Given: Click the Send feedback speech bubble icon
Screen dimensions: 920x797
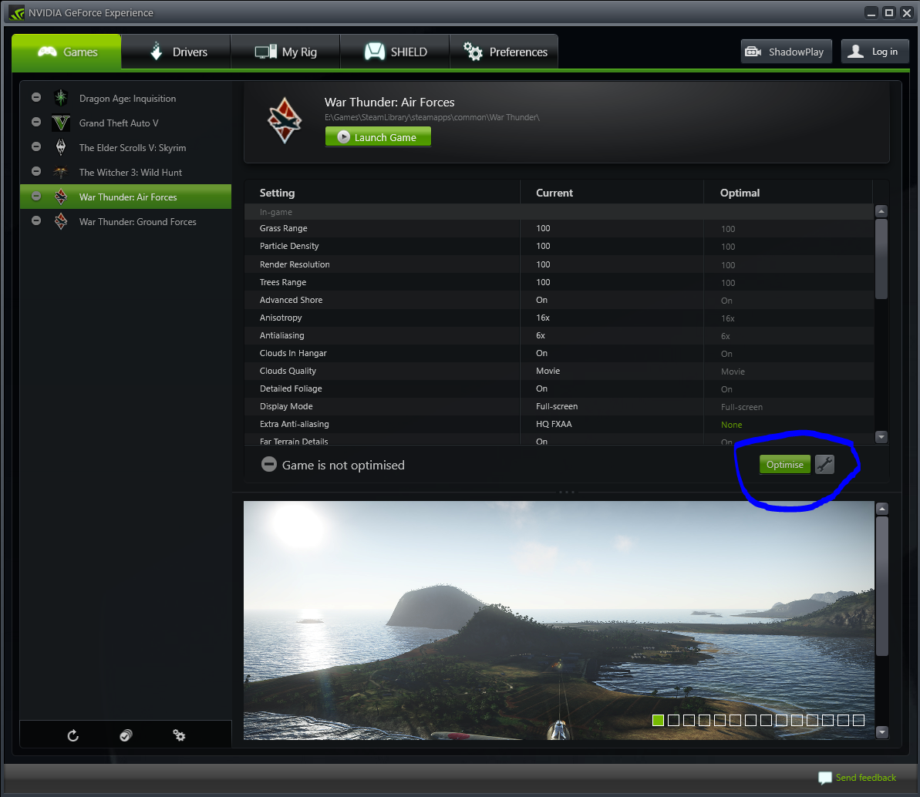Looking at the screenshot, I should click(825, 778).
